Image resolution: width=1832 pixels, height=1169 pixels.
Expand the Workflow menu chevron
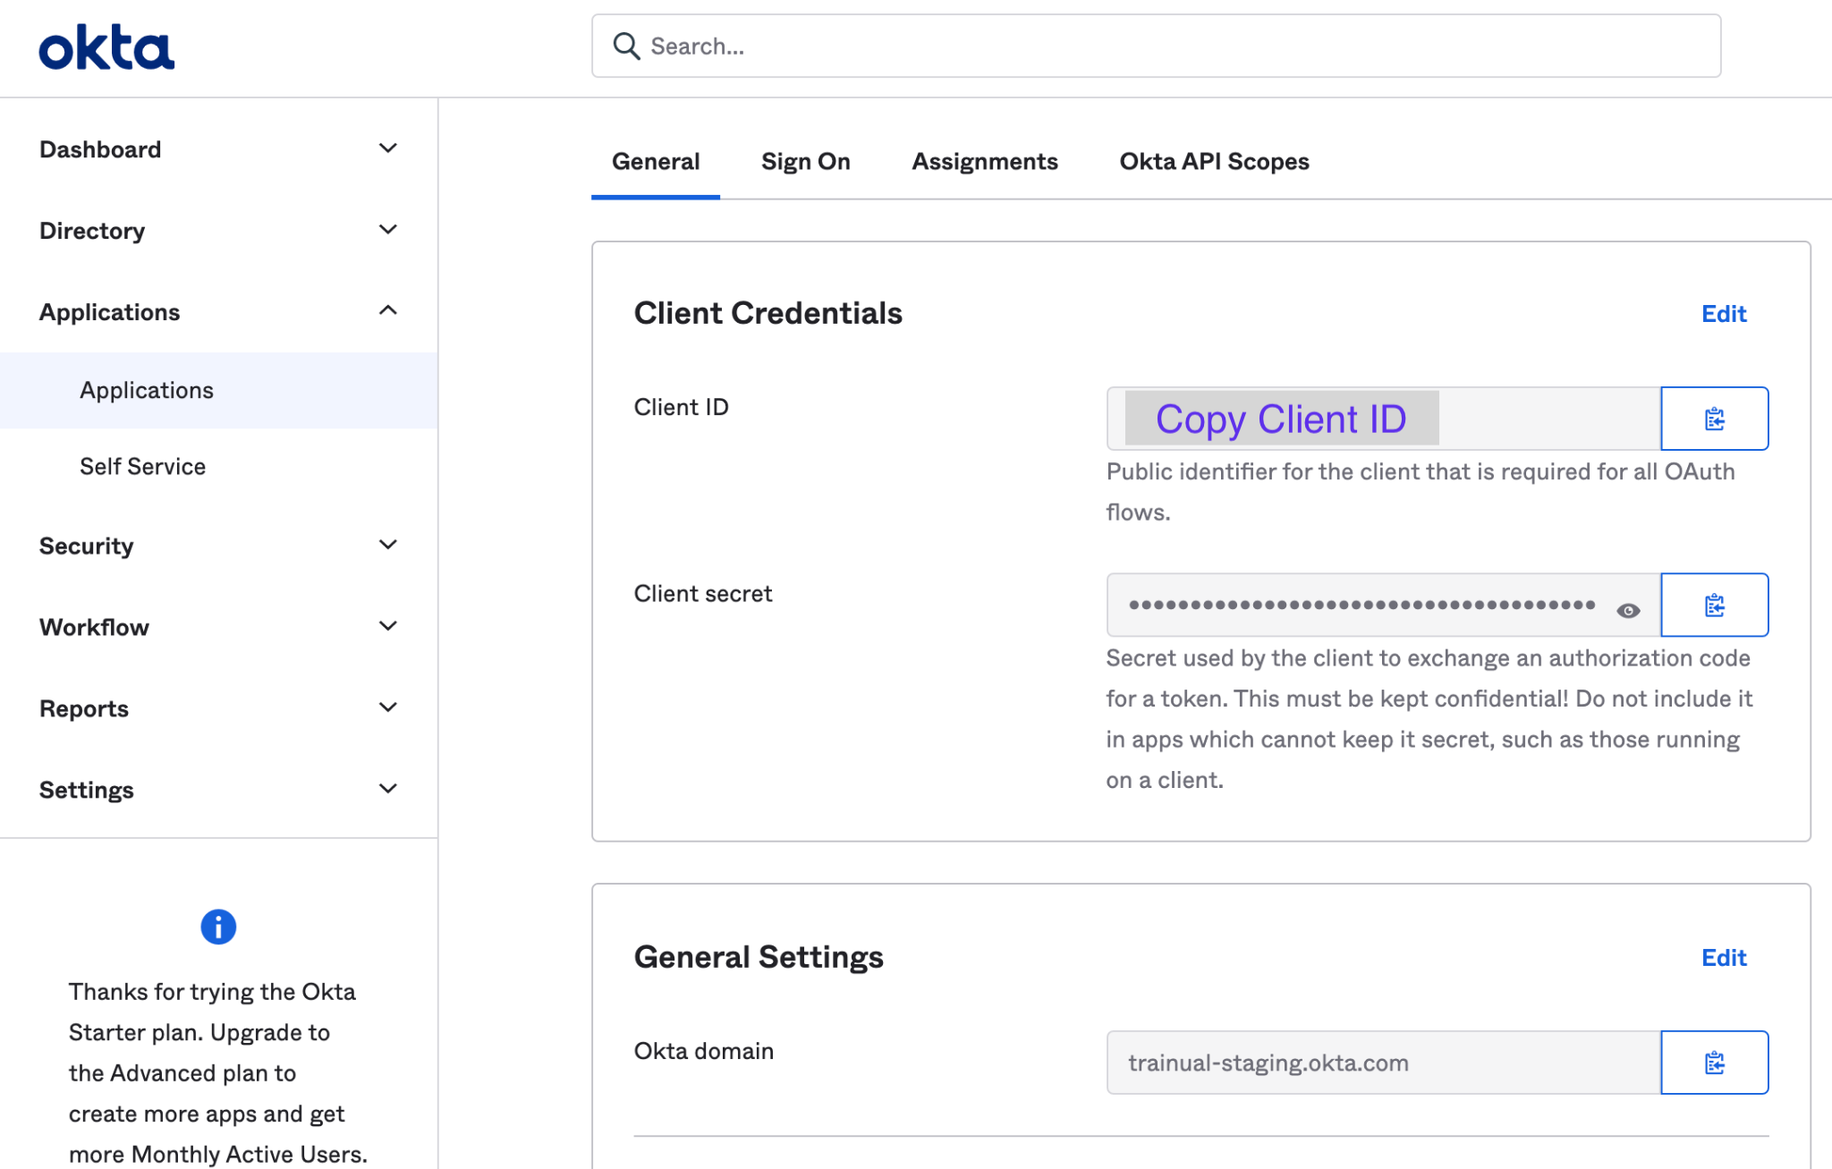tap(388, 626)
